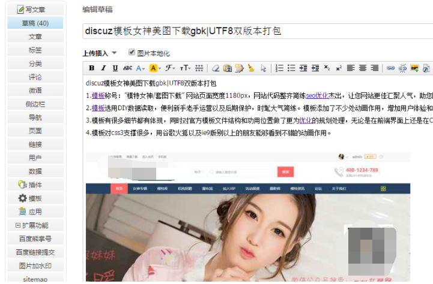
Task: Click the seo优化 hyperlink in text
Action: coord(317,96)
